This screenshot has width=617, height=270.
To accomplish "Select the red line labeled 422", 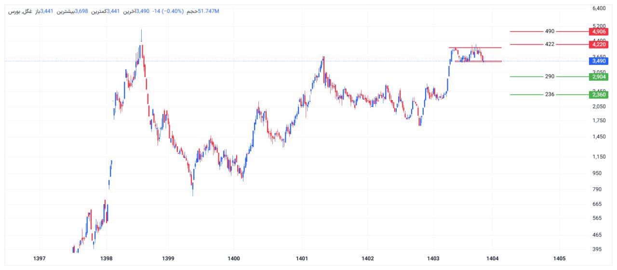I will point(525,44).
